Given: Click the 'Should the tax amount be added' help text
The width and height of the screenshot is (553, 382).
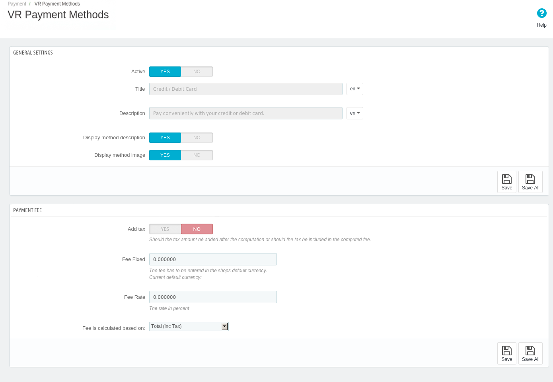Looking at the screenshot, I should click(260, 240).
